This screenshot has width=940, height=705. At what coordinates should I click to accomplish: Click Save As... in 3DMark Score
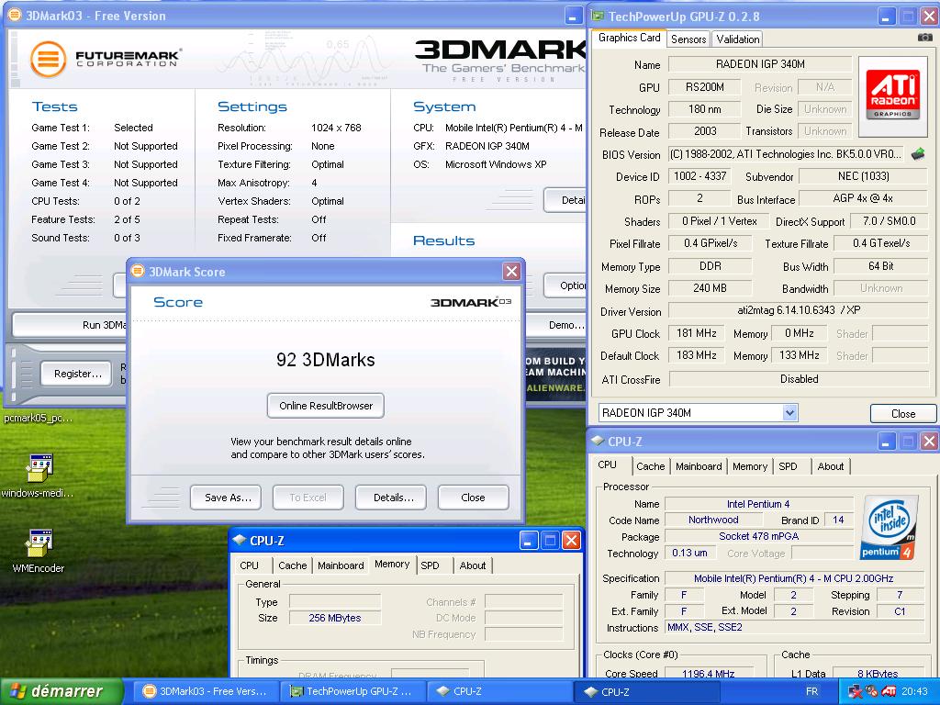(x=226, y=498)
